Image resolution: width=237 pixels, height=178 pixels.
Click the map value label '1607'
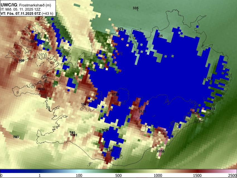point(85,104)
